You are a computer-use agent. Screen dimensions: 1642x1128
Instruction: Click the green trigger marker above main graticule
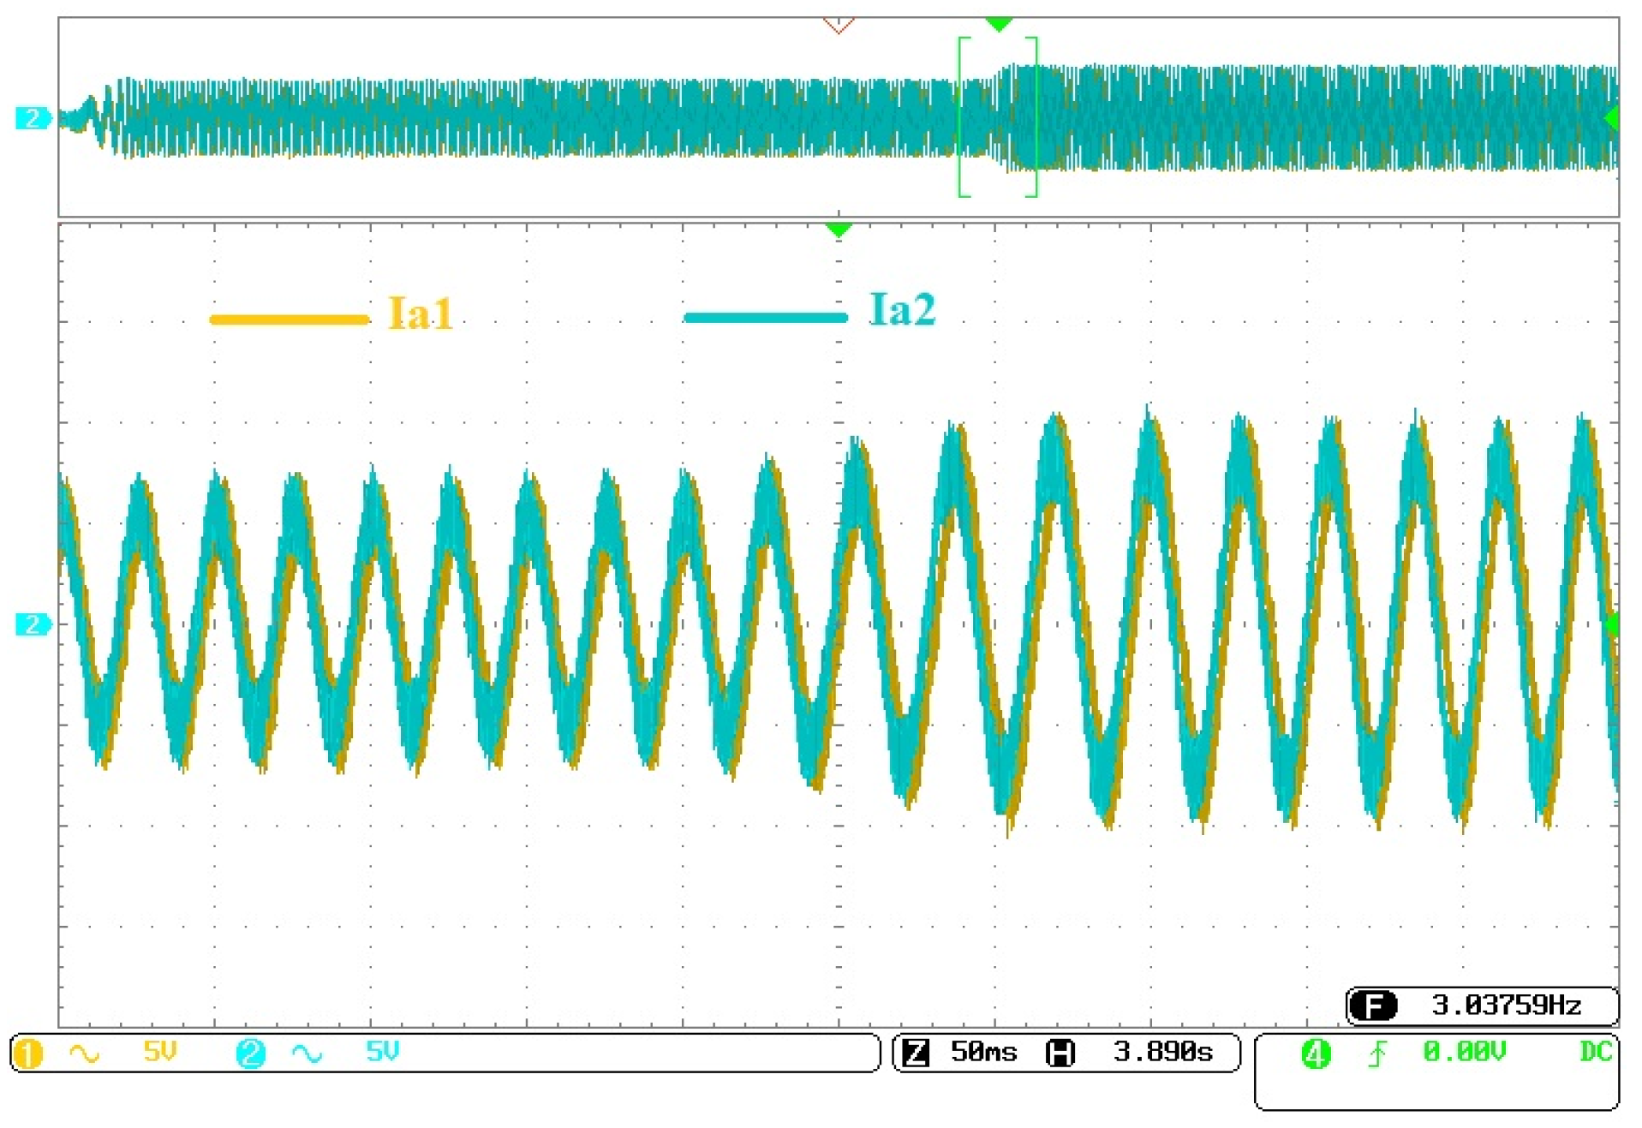839,230
